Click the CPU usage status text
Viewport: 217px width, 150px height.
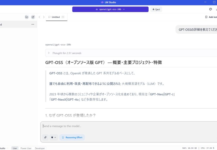[x=207, y=148]
